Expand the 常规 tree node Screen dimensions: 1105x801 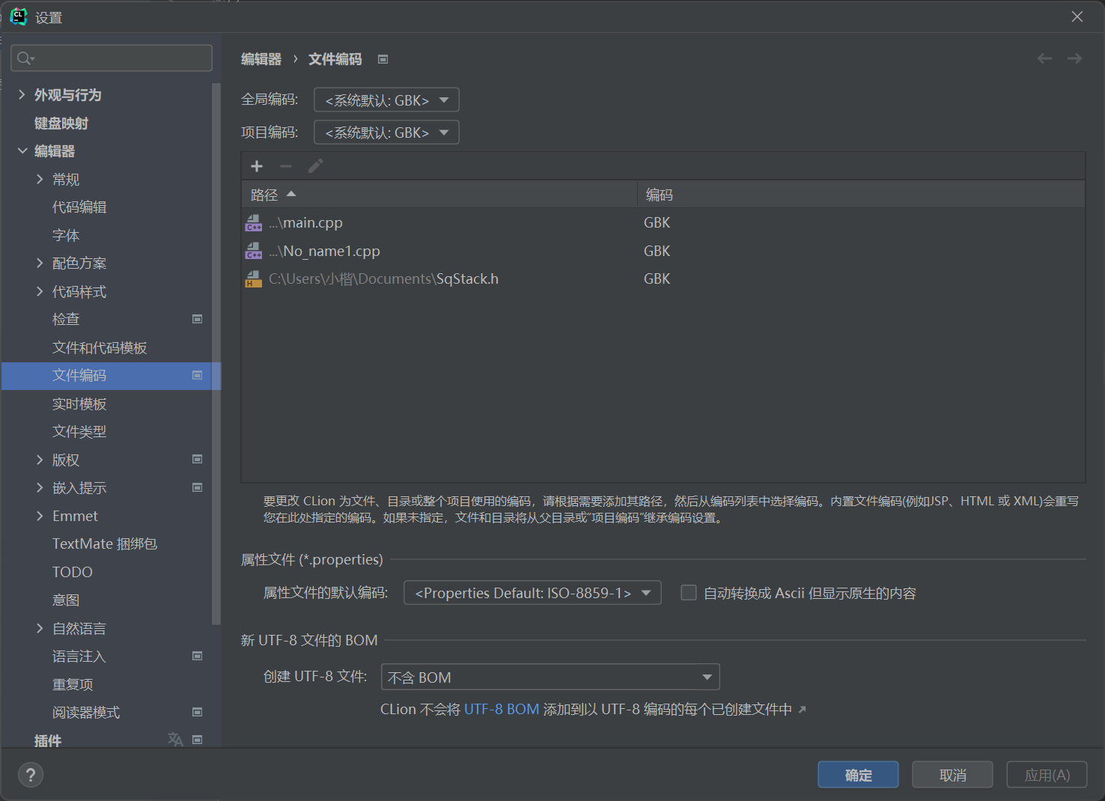[40, 179]
